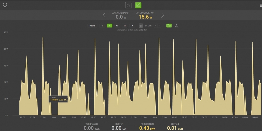Viewport: 262px width, 131px height.
Task: Click the light bulb logo icon
Action: tap(5, 5)
